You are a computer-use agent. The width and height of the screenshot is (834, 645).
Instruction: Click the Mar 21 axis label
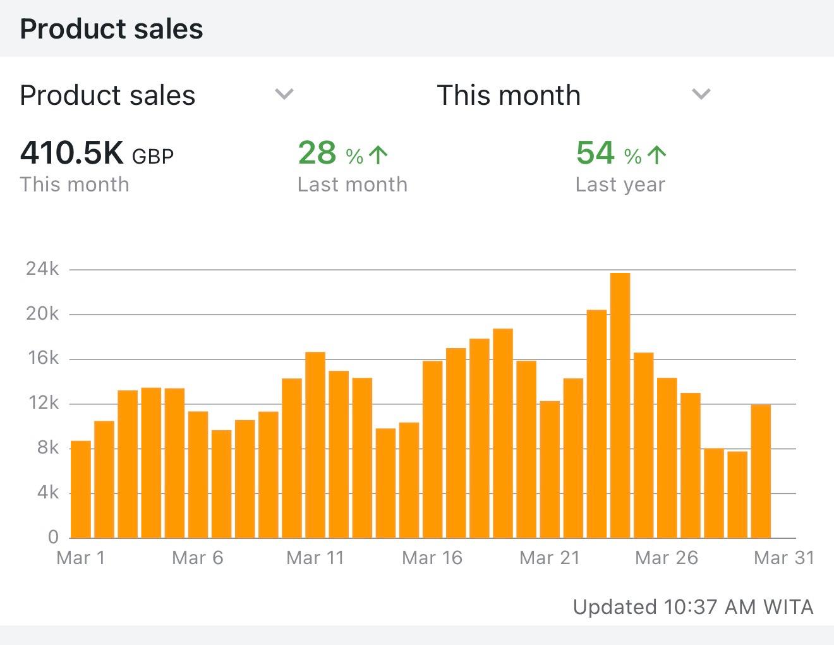click(550, 558)
